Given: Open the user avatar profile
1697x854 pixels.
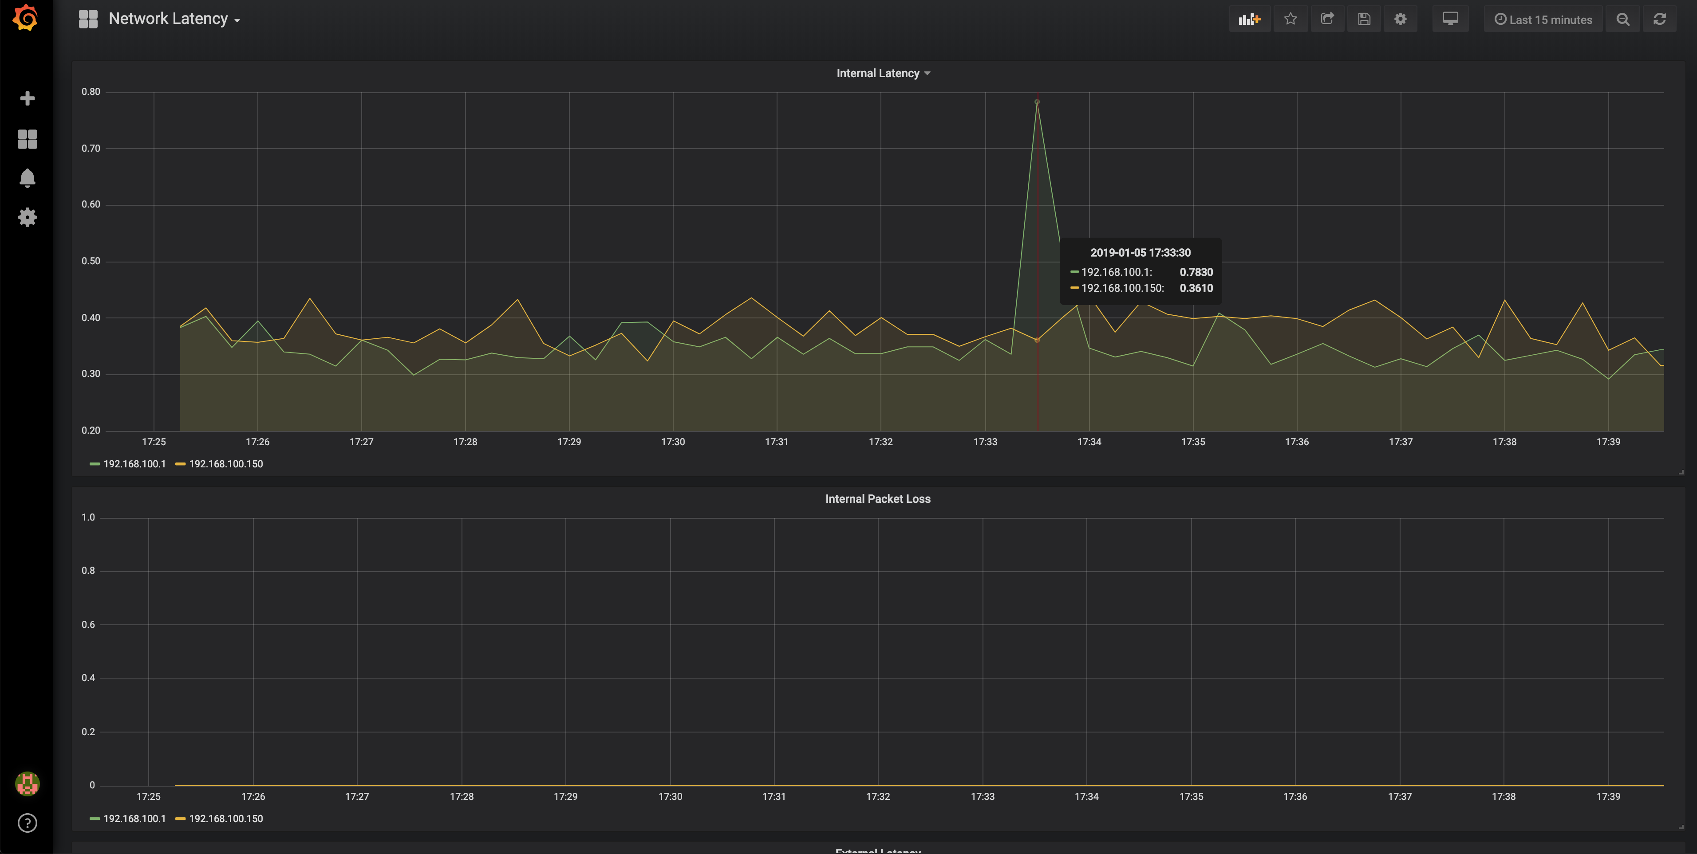Looking at the screenshot, I should click(27, 783).
